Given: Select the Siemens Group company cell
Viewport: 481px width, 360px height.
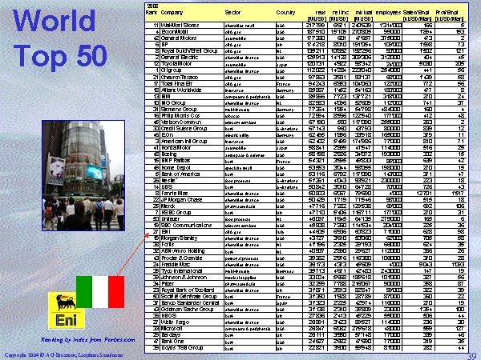Looking at the screenshot, I should 192,110.
